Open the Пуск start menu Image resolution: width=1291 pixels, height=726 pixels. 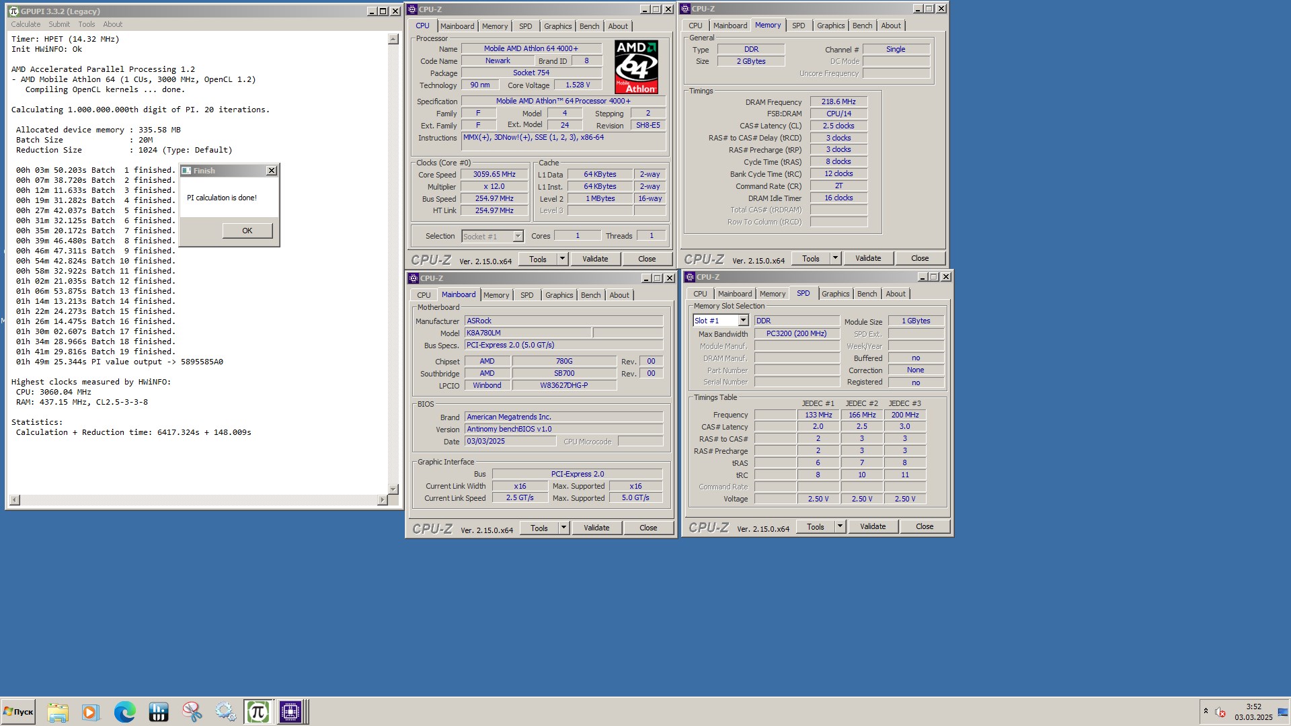[18, 712]
